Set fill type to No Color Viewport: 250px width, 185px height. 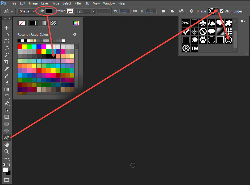(22, 23)
